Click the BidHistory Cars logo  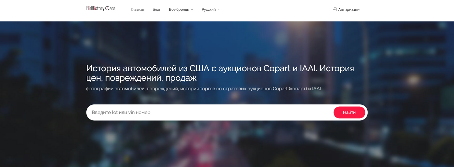pyautogui.click(x=101, y=9)
